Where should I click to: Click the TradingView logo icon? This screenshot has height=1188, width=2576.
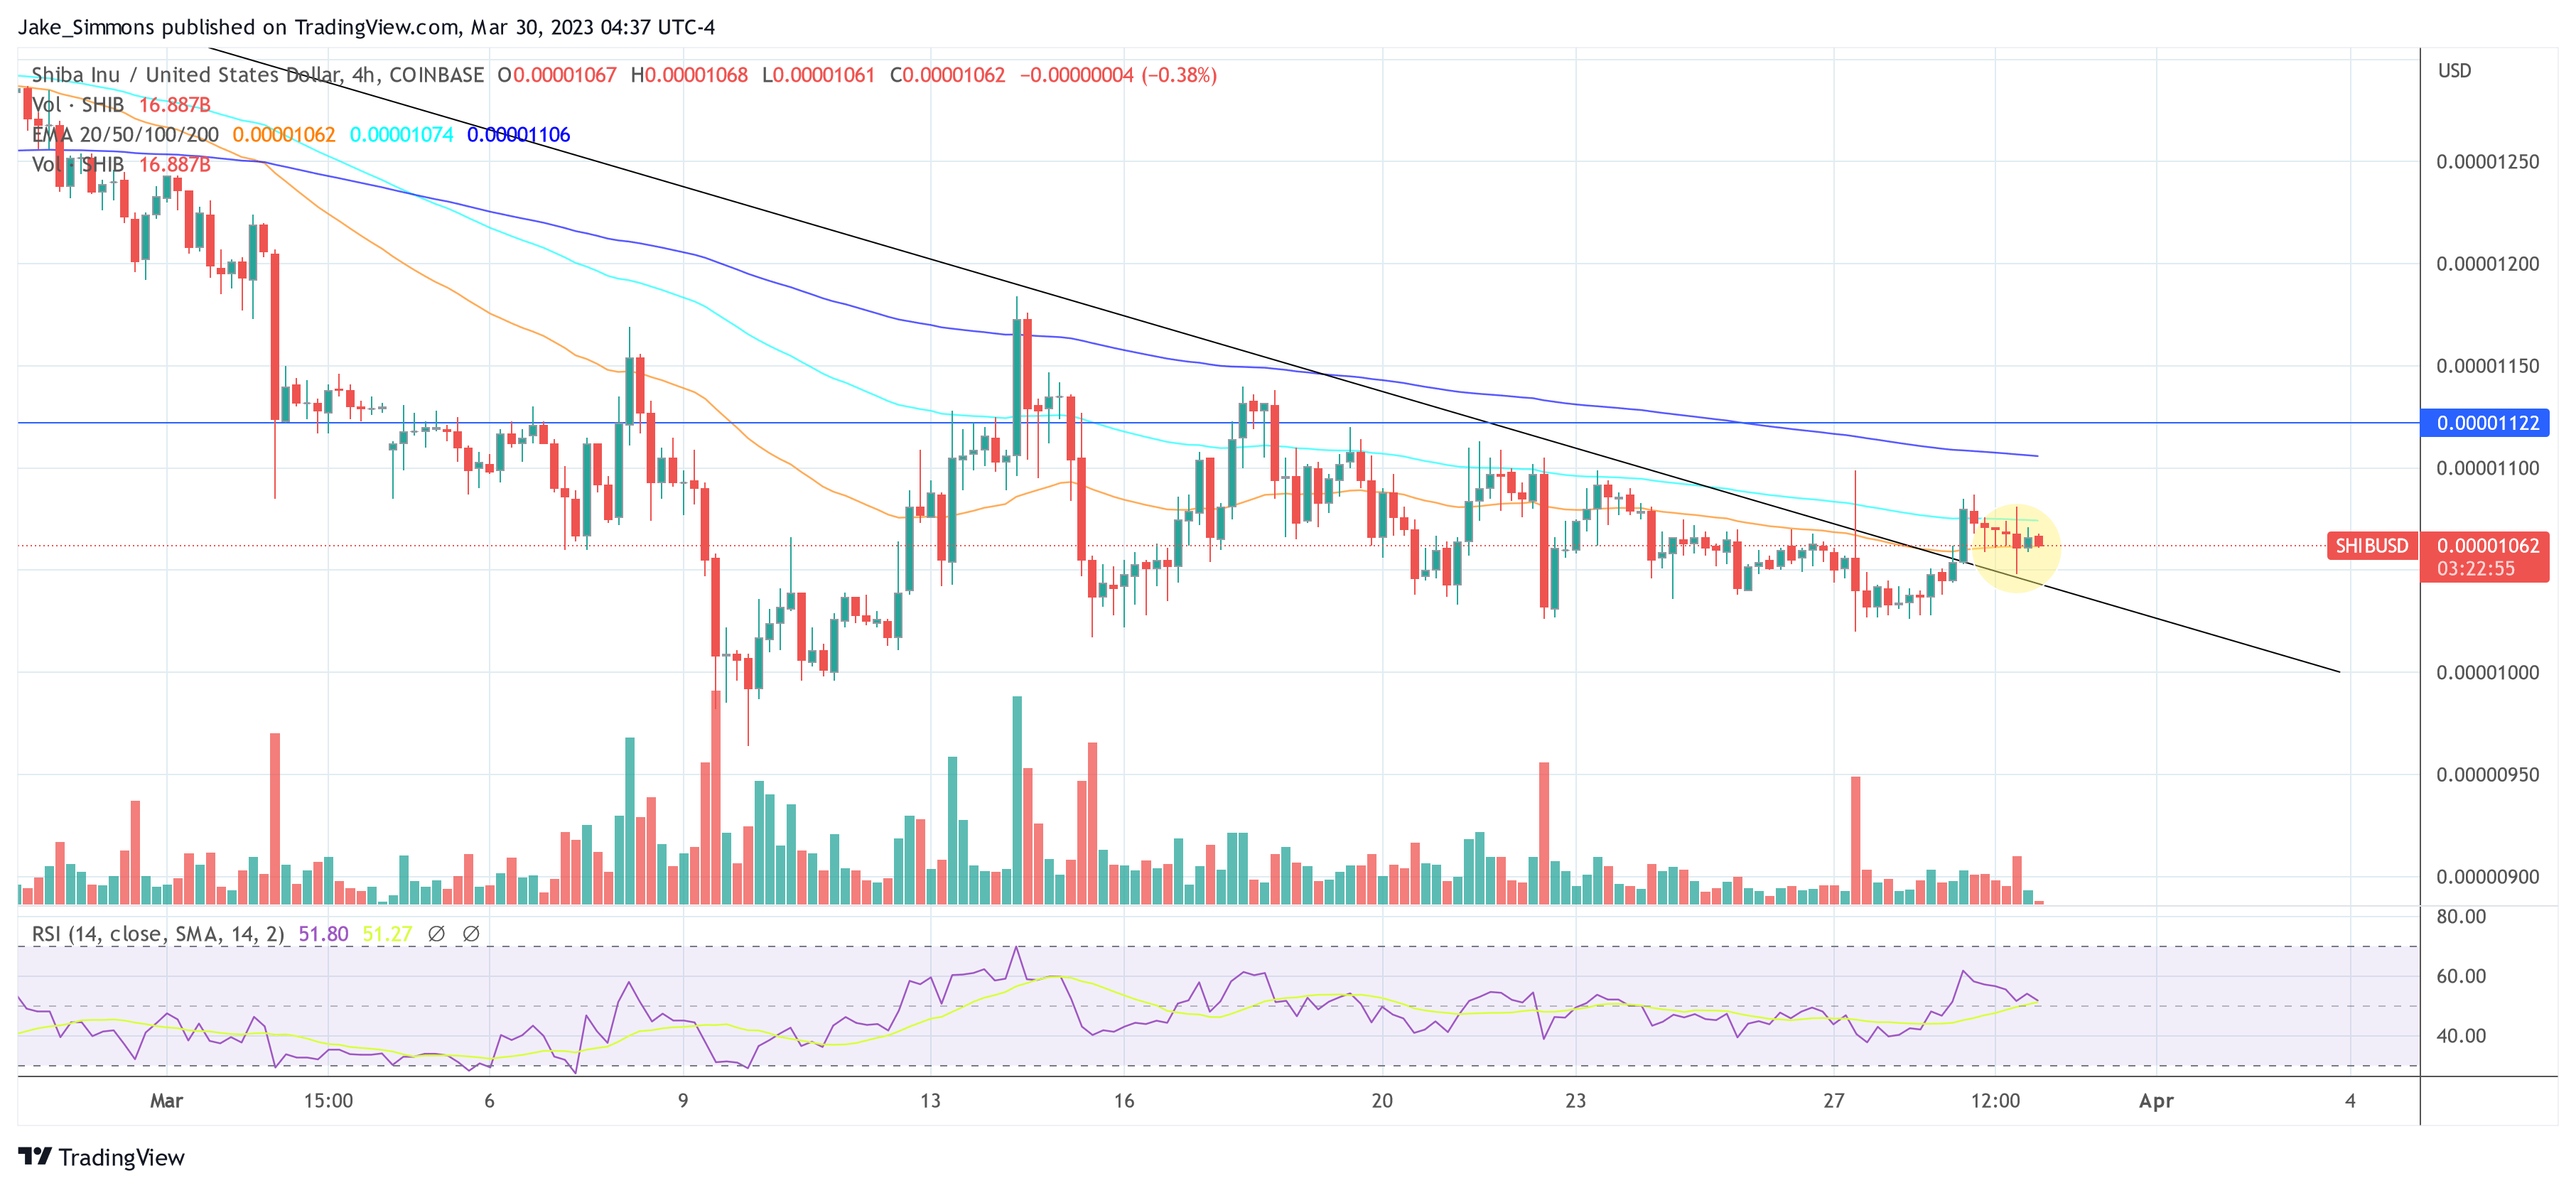point(35,1156)
